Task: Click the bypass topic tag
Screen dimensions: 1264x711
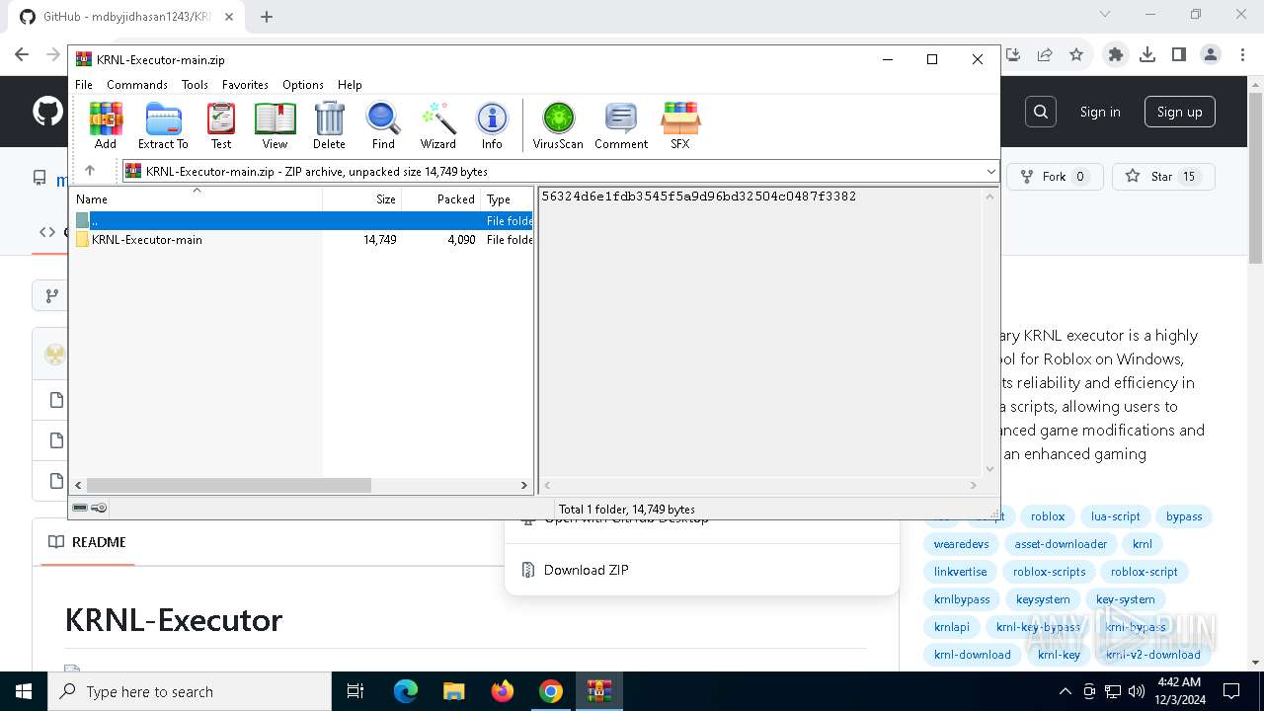Action: click(x=1184, y=516)
